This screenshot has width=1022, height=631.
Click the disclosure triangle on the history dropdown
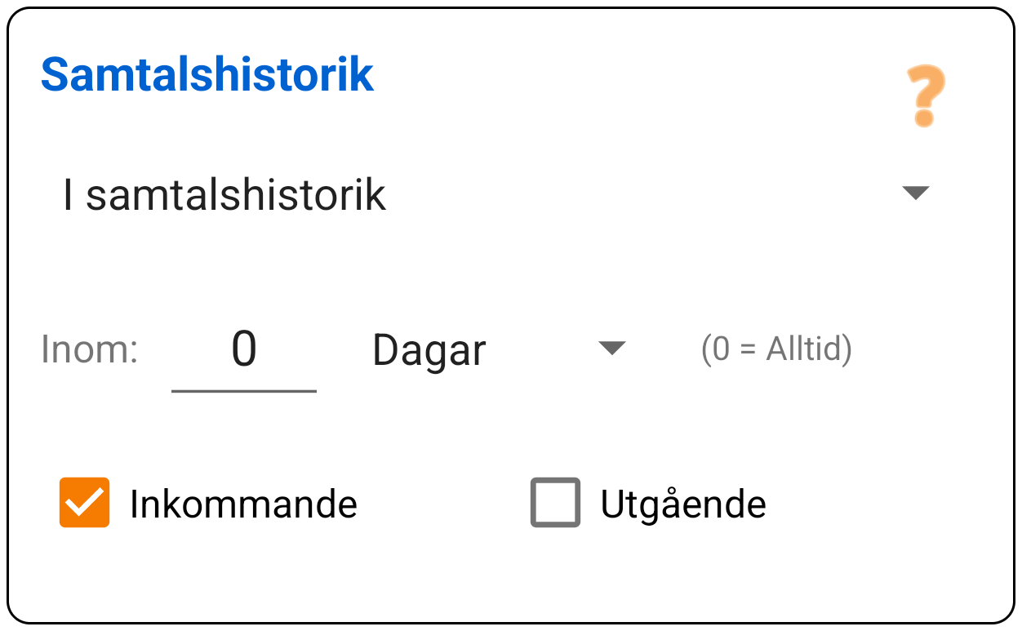pos(918,193)
